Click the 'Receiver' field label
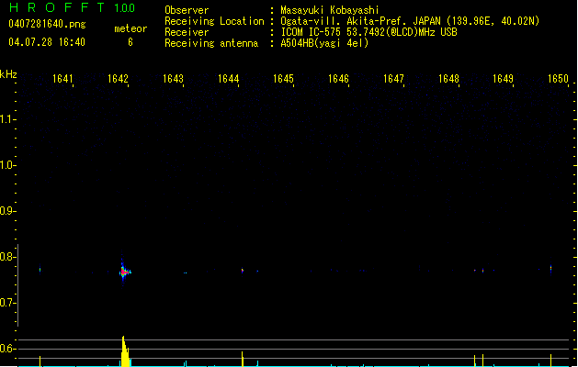This screenshot has width=578, height=367. click(187, 32)
